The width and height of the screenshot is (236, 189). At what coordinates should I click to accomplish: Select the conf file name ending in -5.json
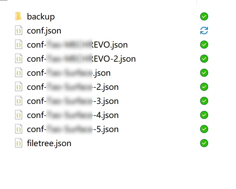click(x=73, y=129)
